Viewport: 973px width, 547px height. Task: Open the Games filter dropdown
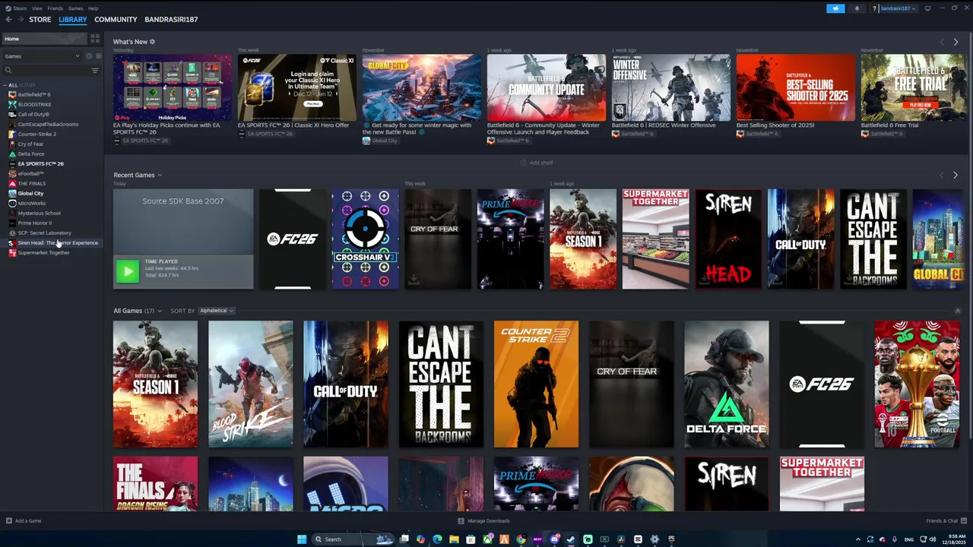coord(42,56)
